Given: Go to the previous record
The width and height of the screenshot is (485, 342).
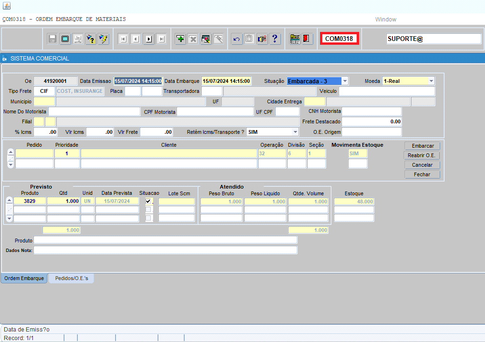Looking at the screenshot, I should pos(136,39).
